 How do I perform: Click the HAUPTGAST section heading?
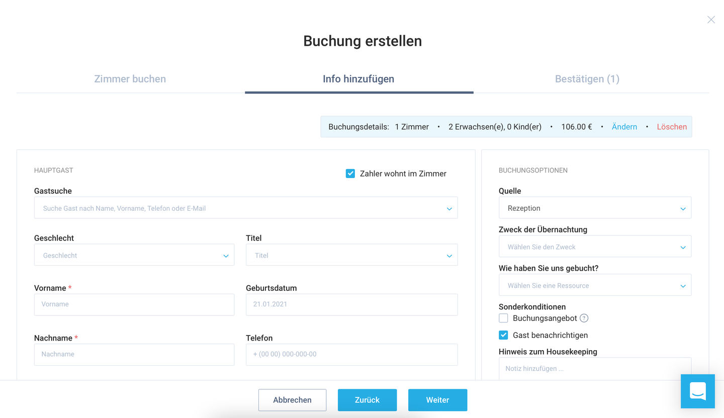(x=54, y=171)
